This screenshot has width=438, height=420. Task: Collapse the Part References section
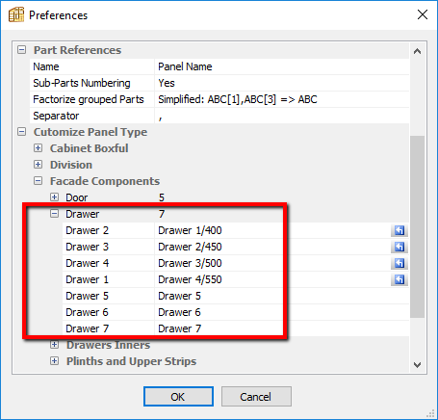(x=21, y=50)
